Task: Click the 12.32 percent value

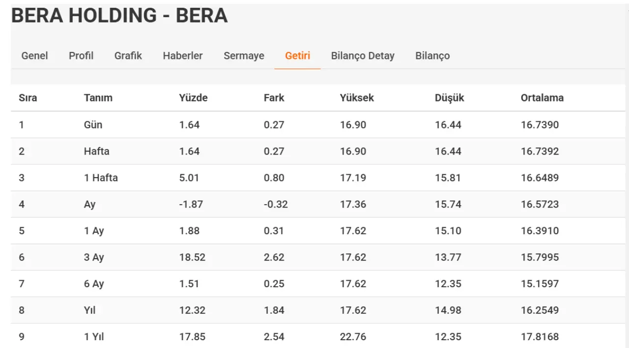Action: [192, 310]
